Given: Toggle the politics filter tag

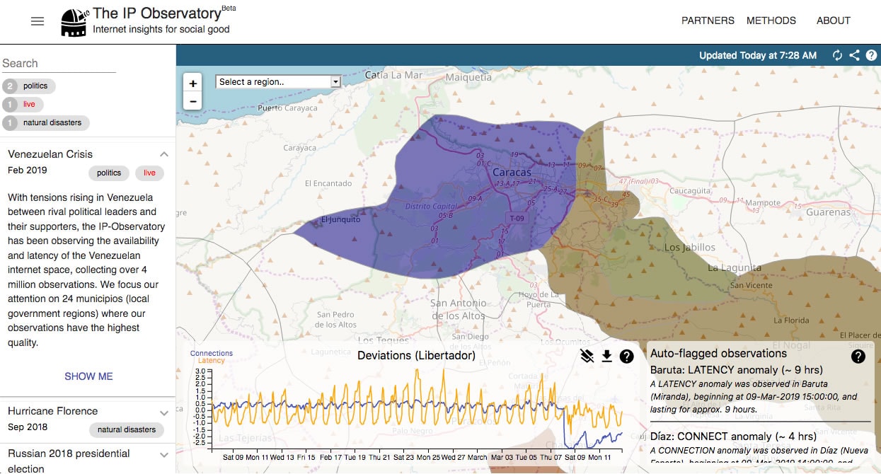Looking at the screenshot, I should point(29,86).
